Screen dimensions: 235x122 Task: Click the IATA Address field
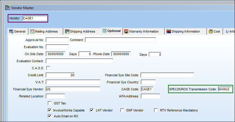150,96
